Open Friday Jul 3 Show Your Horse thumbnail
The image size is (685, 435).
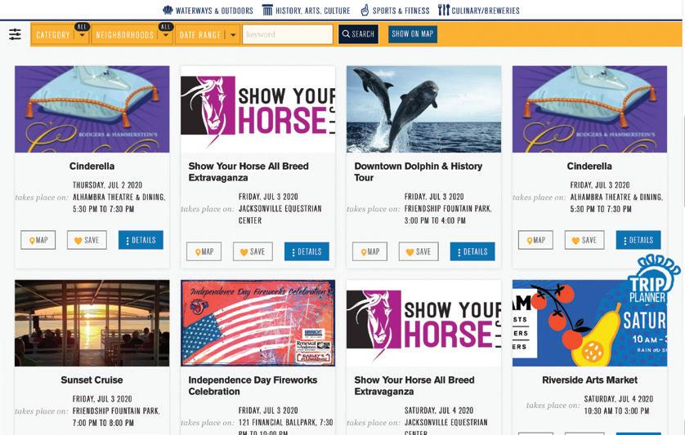tap(257, 109)
